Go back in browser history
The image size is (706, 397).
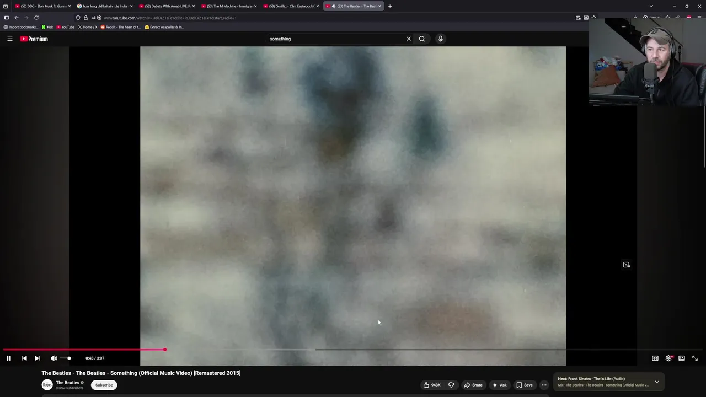click(17, 18)
